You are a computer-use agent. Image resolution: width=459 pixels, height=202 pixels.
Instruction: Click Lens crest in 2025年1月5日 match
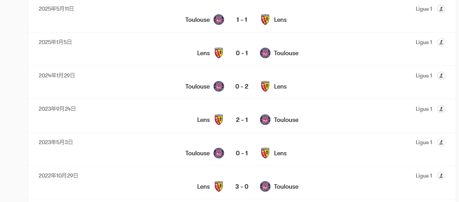pos(219,53)
